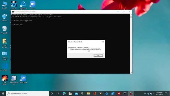Screen dimensions: 170x96
Task: Launch Microsoft Edge from taskbar
Action: tap(64, 94)
